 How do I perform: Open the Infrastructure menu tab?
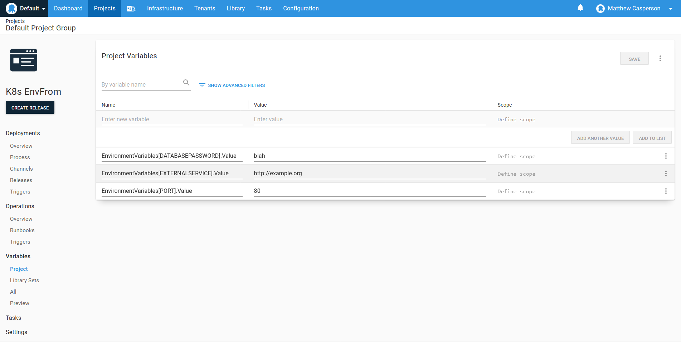(165, 8)
